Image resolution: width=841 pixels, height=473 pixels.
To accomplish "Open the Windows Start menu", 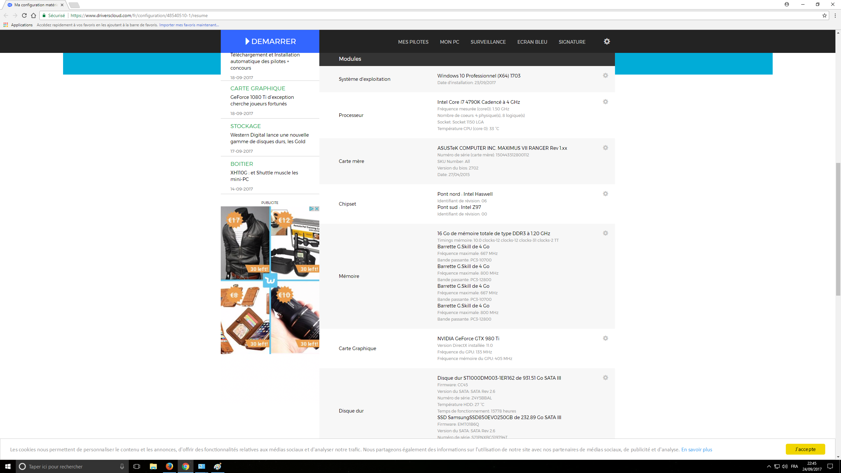I will (x=8, y=466).
